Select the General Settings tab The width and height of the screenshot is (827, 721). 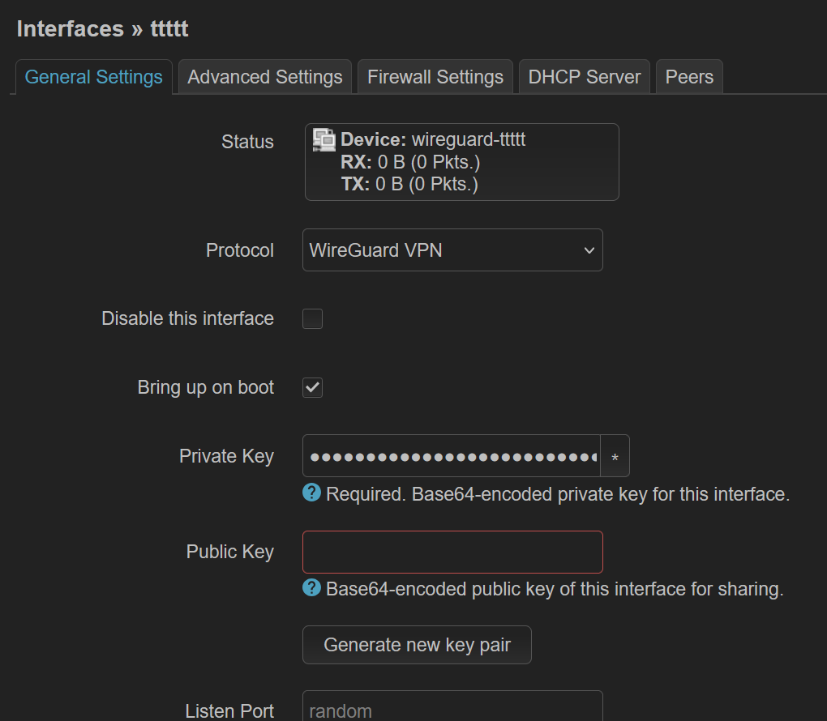click(94, 77)
